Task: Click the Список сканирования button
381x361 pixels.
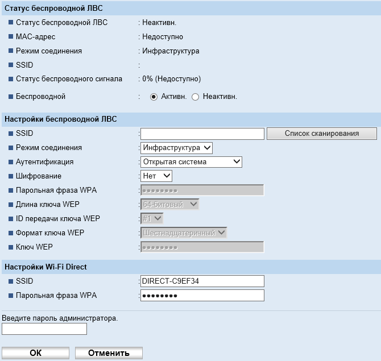Action: point(322,134)
